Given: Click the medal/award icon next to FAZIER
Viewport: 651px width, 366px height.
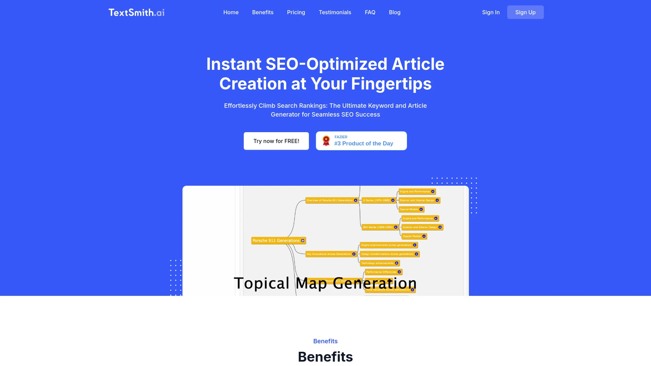Looking at the screenshot, I should tap(327, 140).
